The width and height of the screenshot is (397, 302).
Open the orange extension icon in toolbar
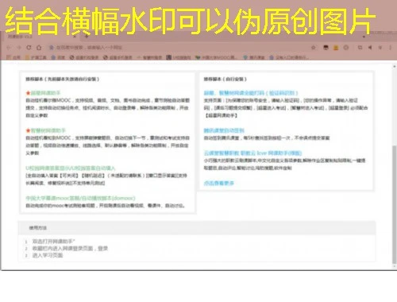[x=336, y=48]
